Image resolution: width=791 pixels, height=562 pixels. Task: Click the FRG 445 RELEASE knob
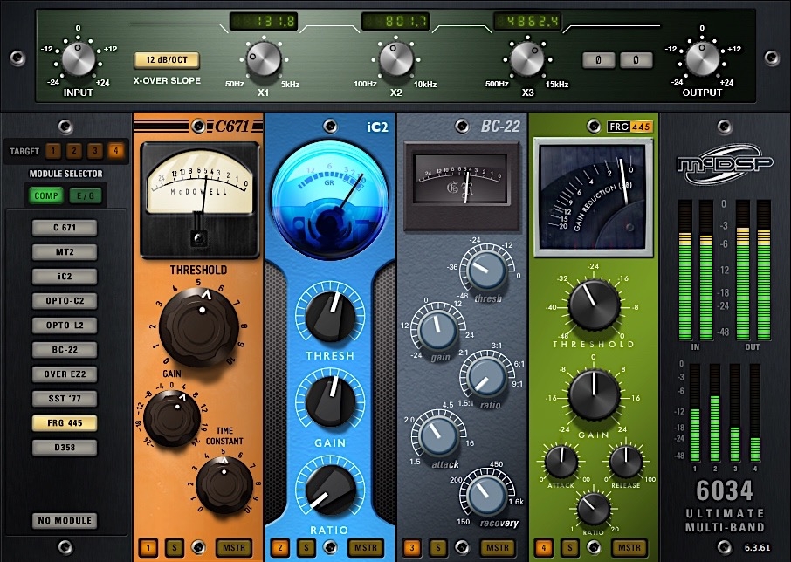[625, 462]
